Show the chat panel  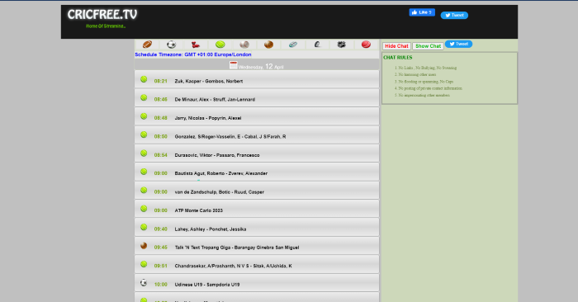(428, 46)
